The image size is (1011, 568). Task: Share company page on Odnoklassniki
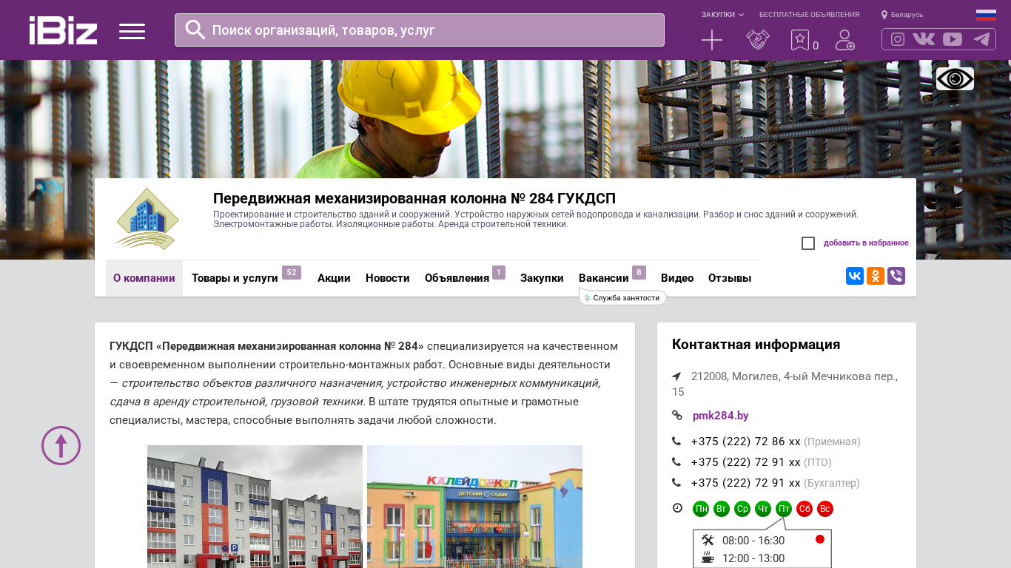876,276
